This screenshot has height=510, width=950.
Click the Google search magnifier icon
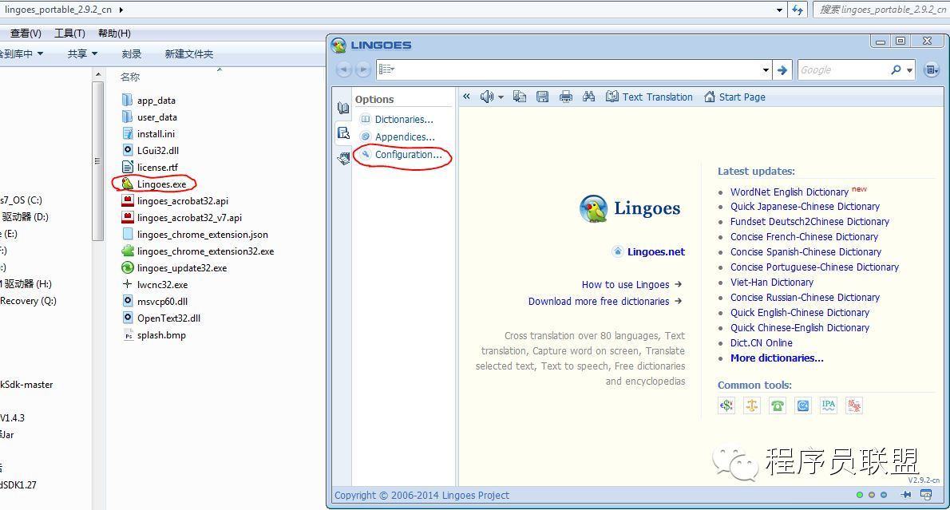click(896, 69)
